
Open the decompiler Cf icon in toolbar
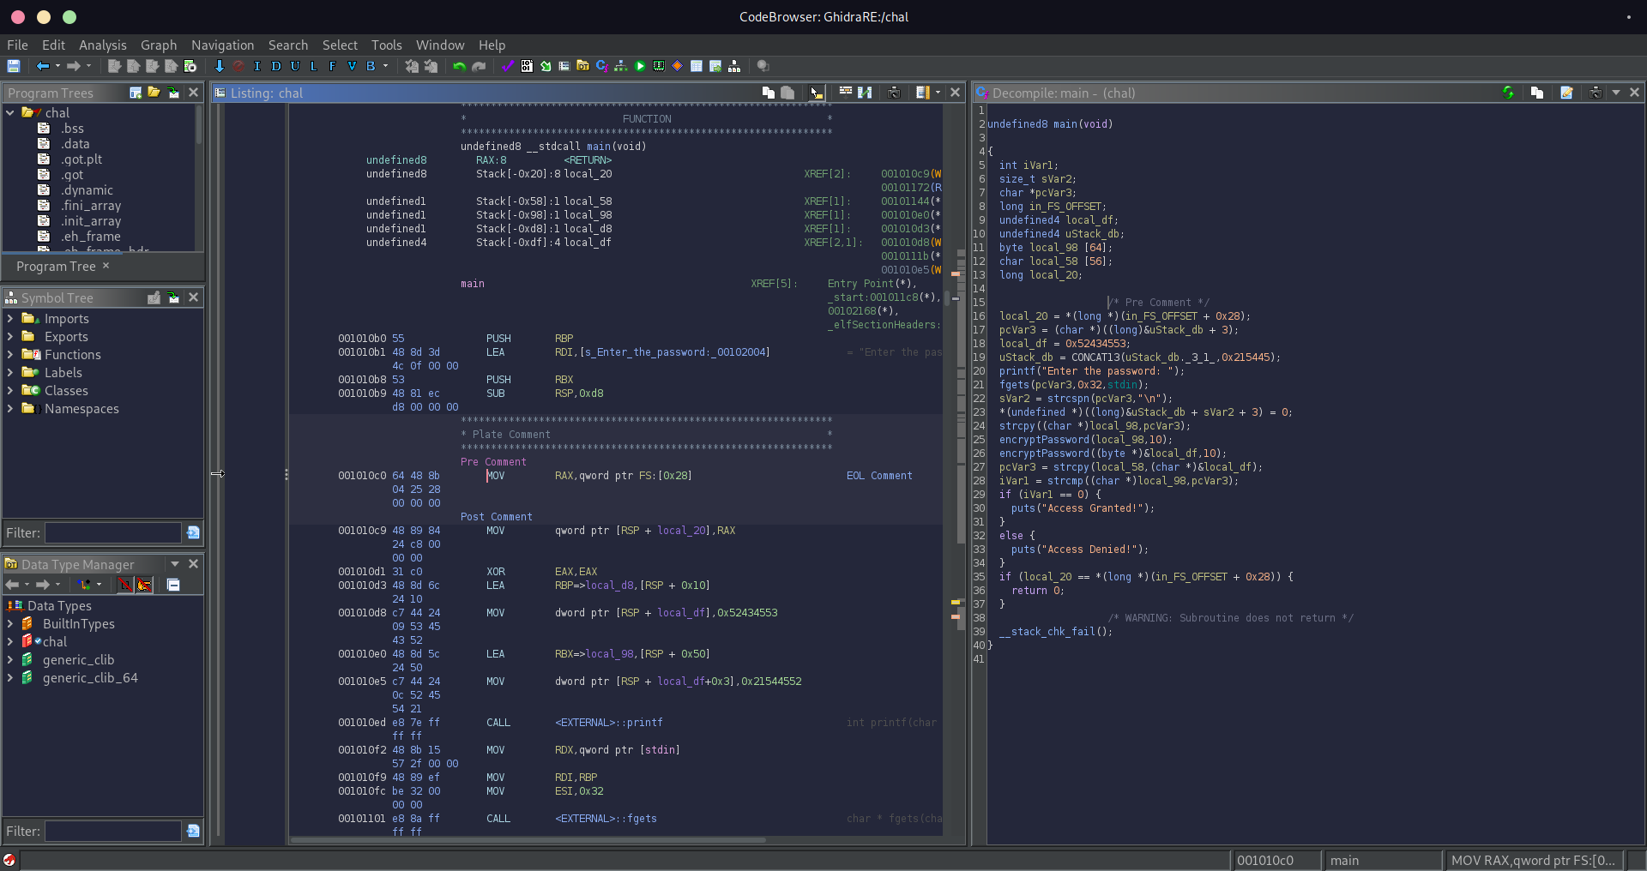pos(602,66)
